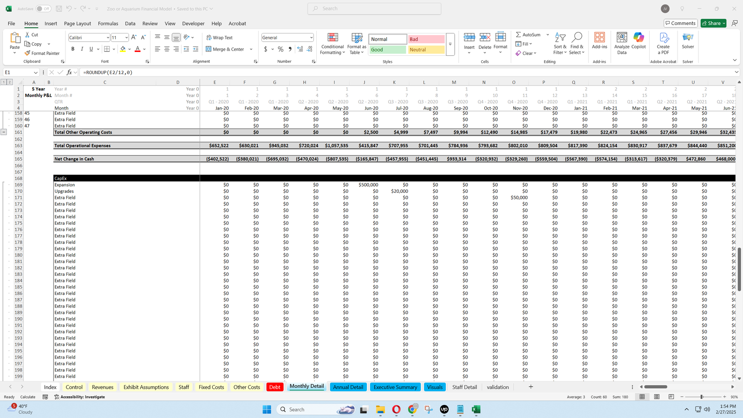Toggle the AutoSave switch

(43, 9)
